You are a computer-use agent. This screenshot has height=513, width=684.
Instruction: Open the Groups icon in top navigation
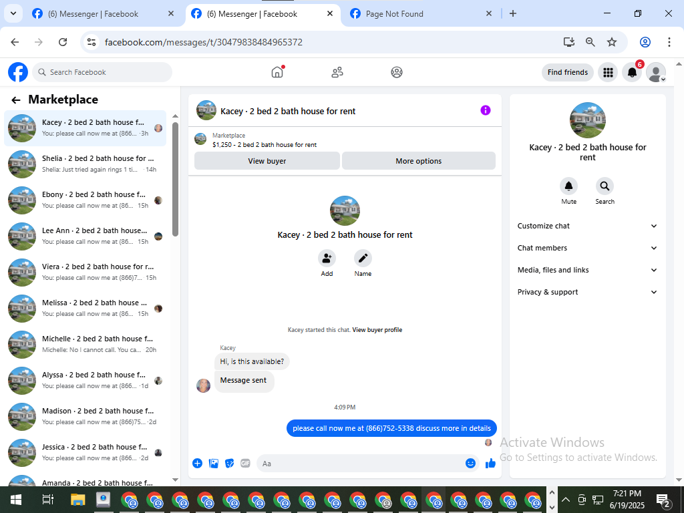click(397, 72)
